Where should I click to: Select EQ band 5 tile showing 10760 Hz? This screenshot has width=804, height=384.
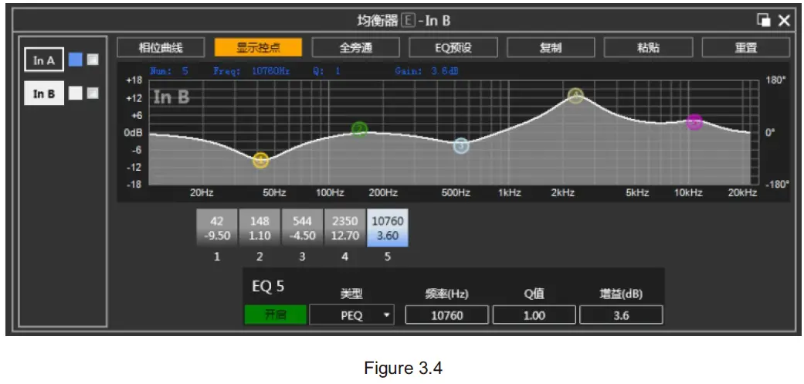click(x=387, y=228)
